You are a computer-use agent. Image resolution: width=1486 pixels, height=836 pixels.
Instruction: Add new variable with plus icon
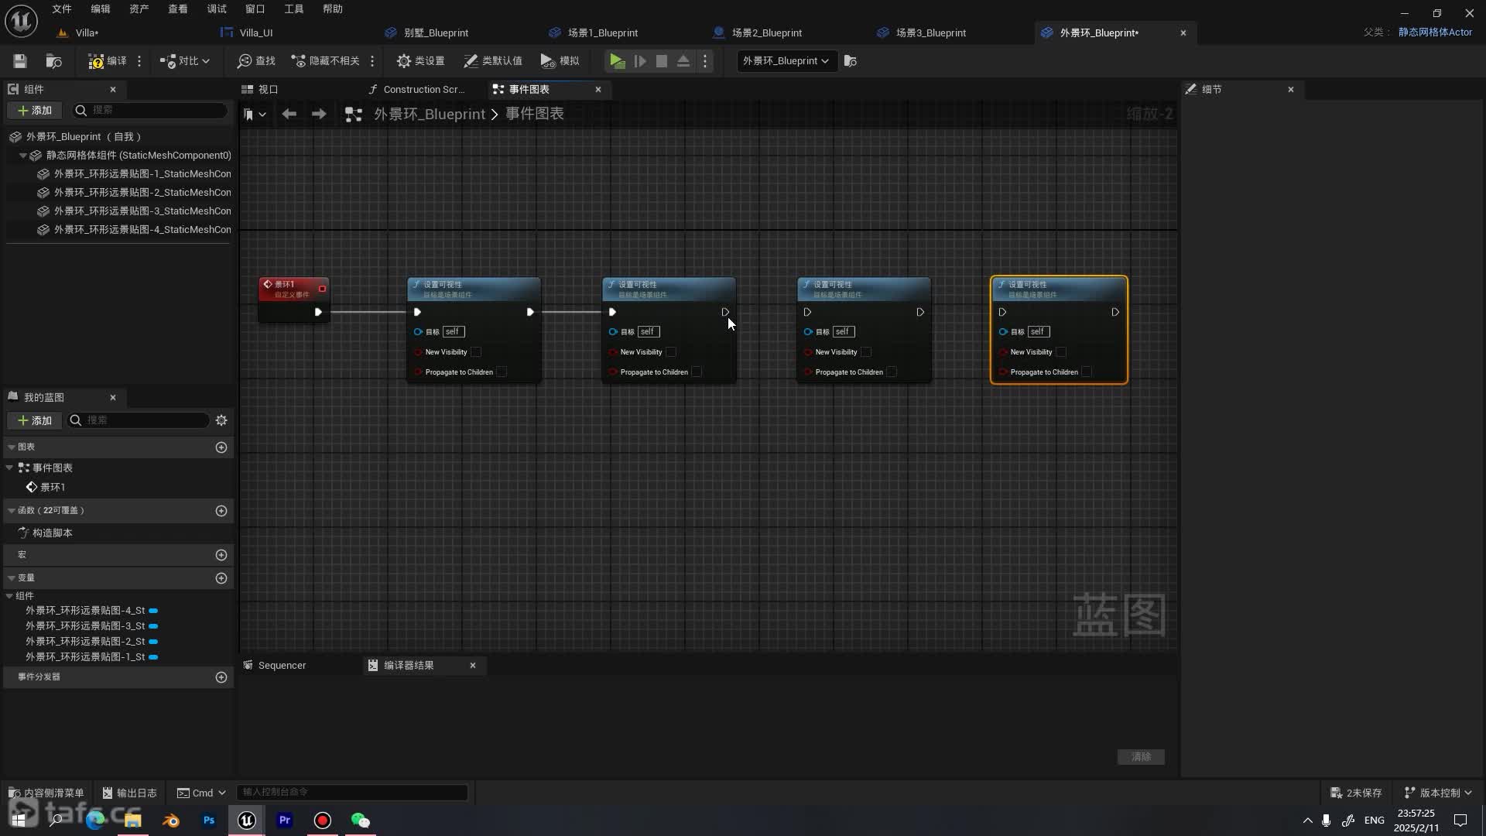click(x=221, y=578)
